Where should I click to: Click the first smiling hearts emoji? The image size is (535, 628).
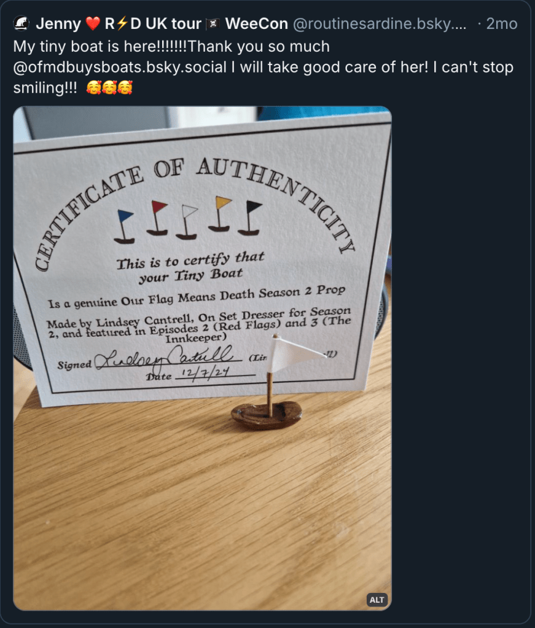click(95, 88)
